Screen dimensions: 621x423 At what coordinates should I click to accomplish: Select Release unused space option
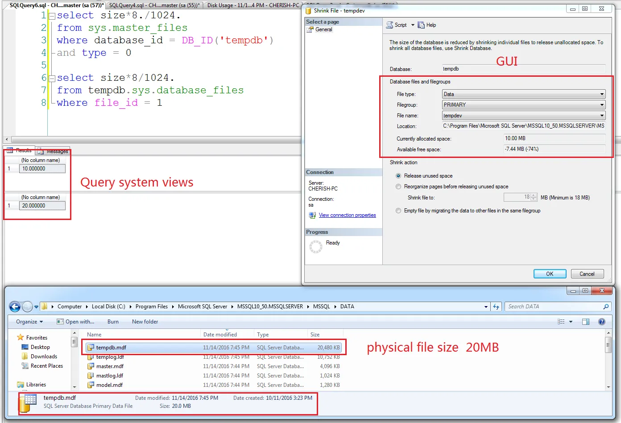(398, 176)
